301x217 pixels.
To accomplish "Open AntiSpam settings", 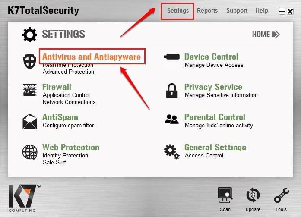I will [60, 117].
